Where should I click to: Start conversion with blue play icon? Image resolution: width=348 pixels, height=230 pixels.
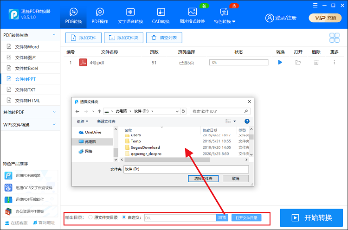280,62
